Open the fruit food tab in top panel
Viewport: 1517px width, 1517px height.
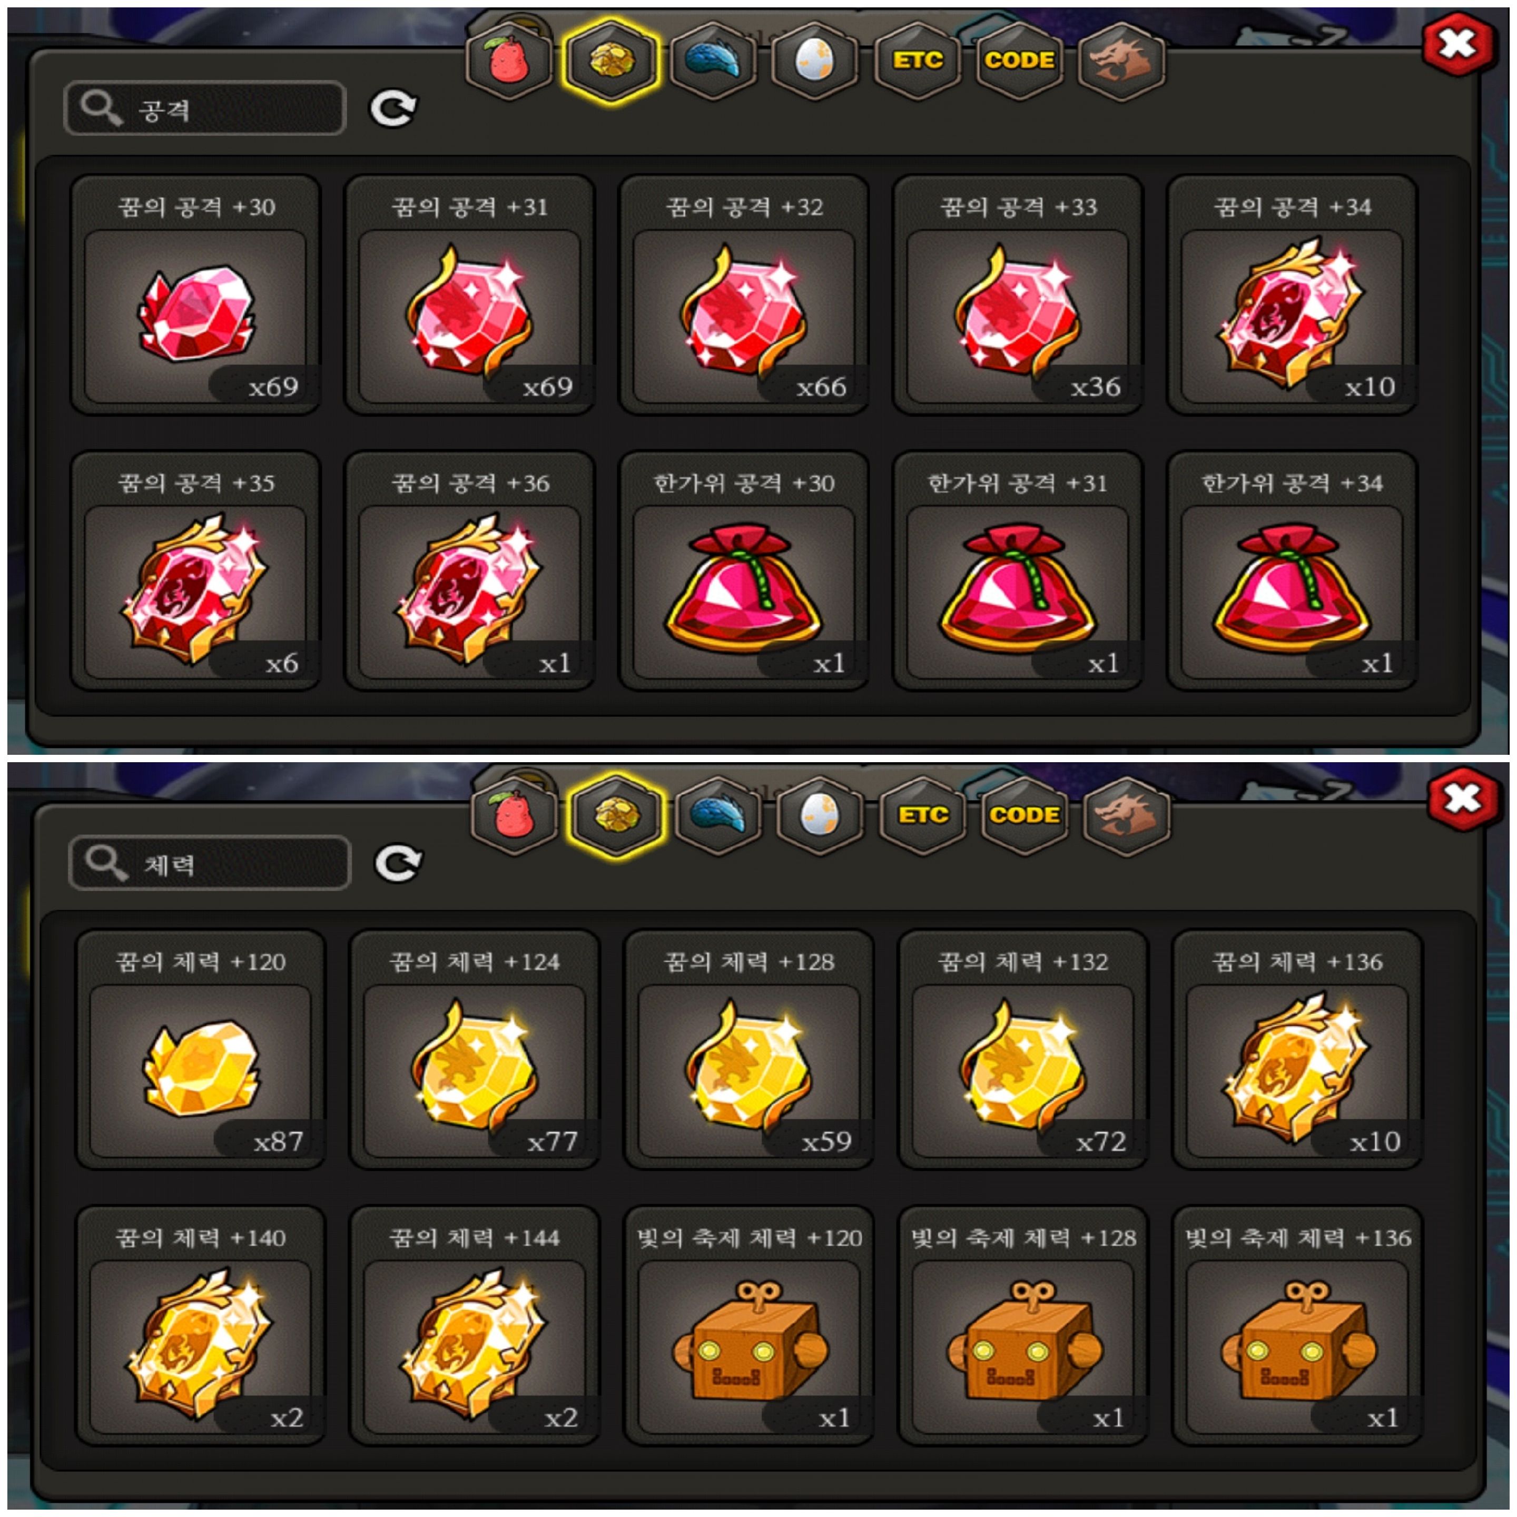pyautogui.click(x=509, y=61)
